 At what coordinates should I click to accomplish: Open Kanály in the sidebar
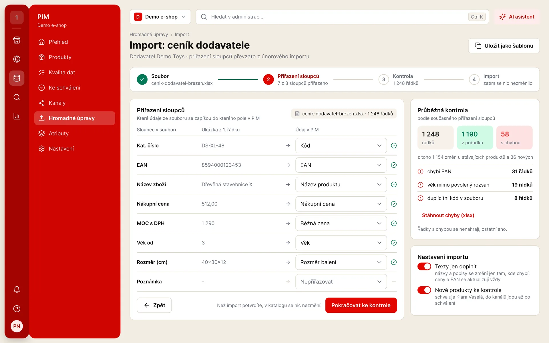(x=75, y=103)
